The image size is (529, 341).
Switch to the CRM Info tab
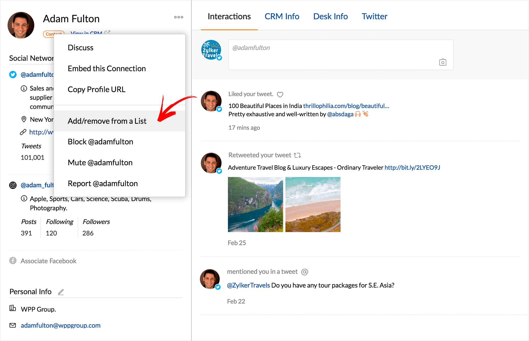click(282, 16)
